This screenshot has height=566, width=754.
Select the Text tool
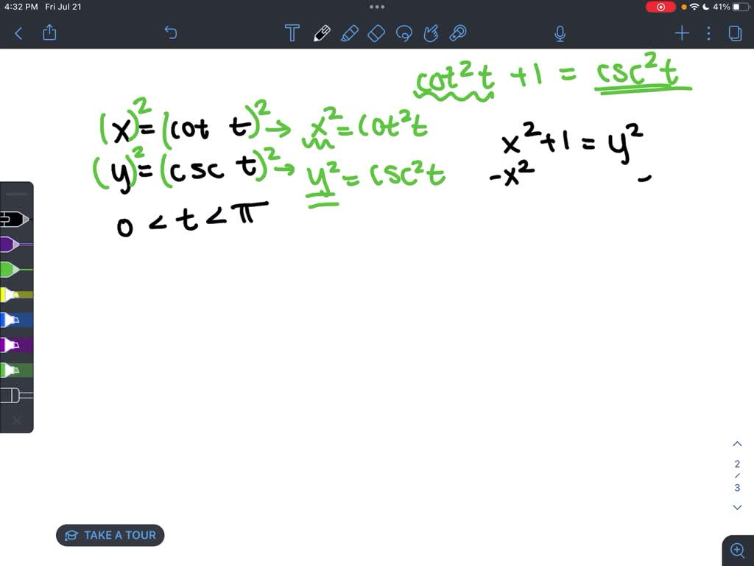point(292,33)
